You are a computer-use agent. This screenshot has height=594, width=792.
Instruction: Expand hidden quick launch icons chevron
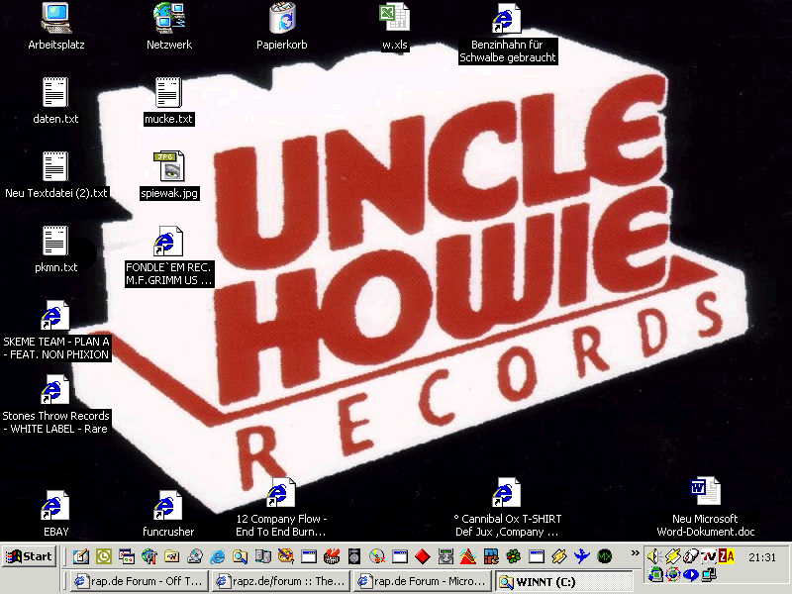tap(635, 553)
